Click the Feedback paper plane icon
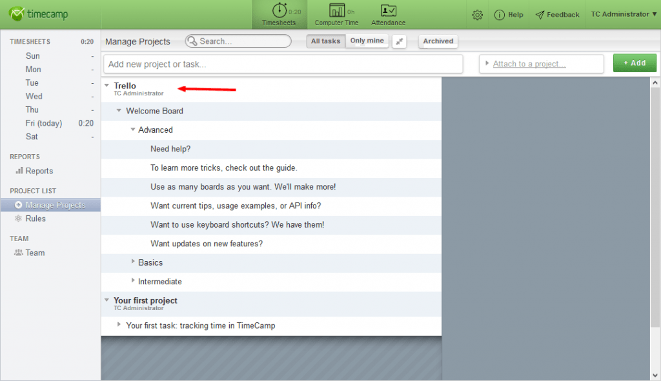The image size is (661, 381). (x=540, y=15)
